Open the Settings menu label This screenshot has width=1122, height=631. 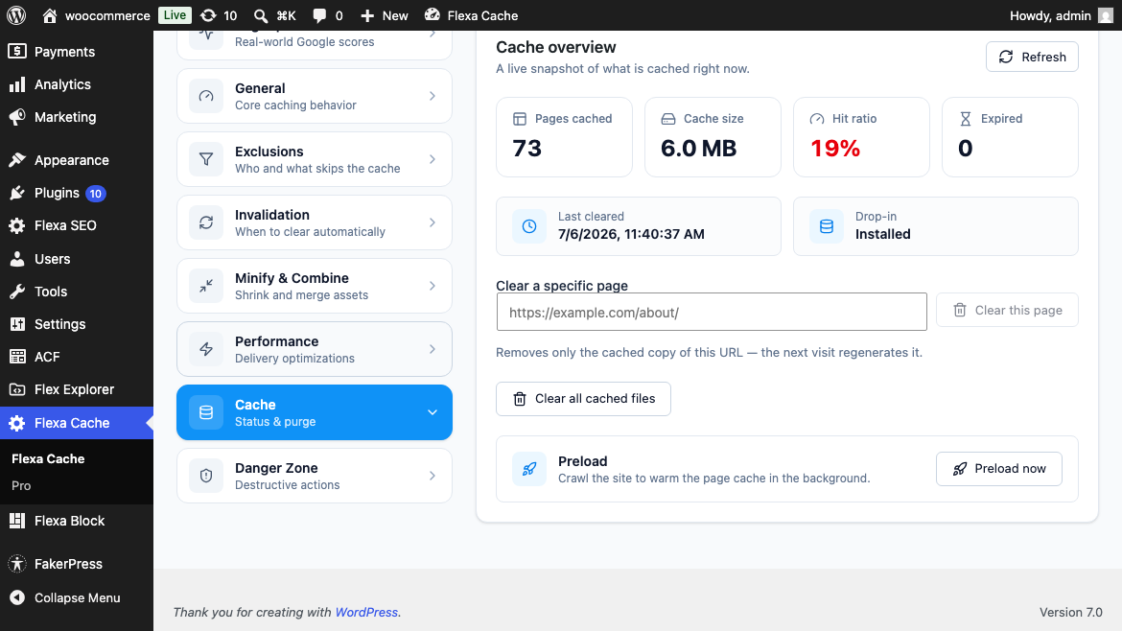coord(60,324)
